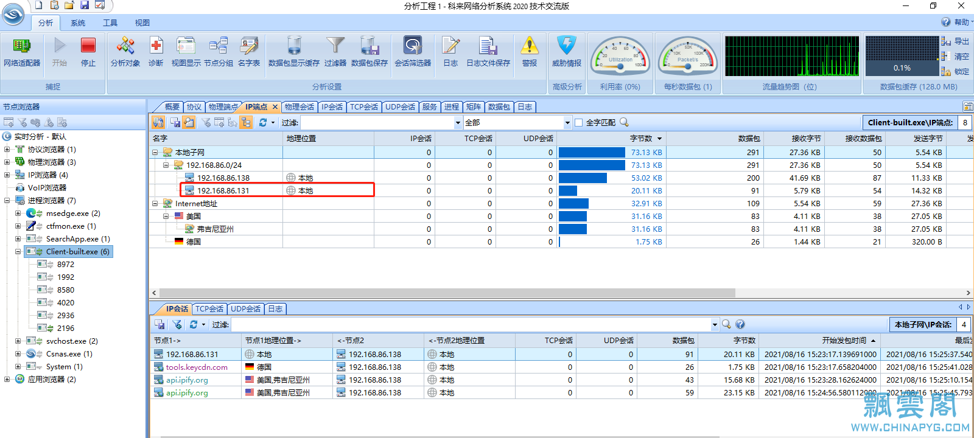The width and height of the screenshot is (974, 438).
Task: Switch to the 系统 ribbon tab
Action: tap(78, 23)
